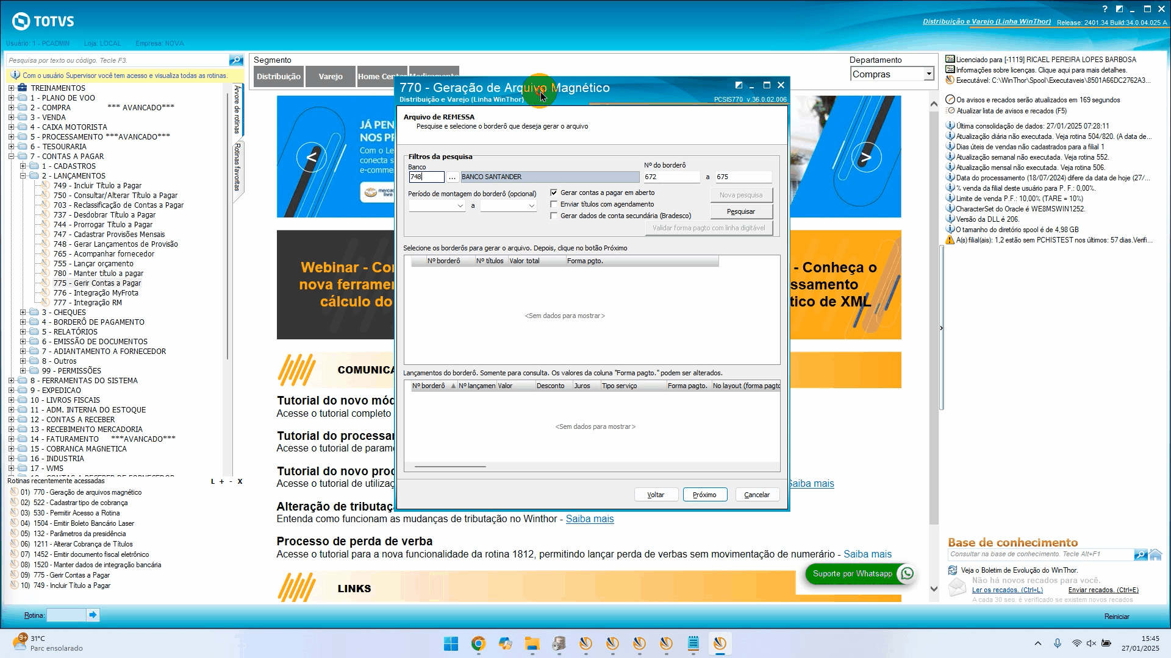Click the lançamentos grid horizontal scrollbar

pos(450,467)
